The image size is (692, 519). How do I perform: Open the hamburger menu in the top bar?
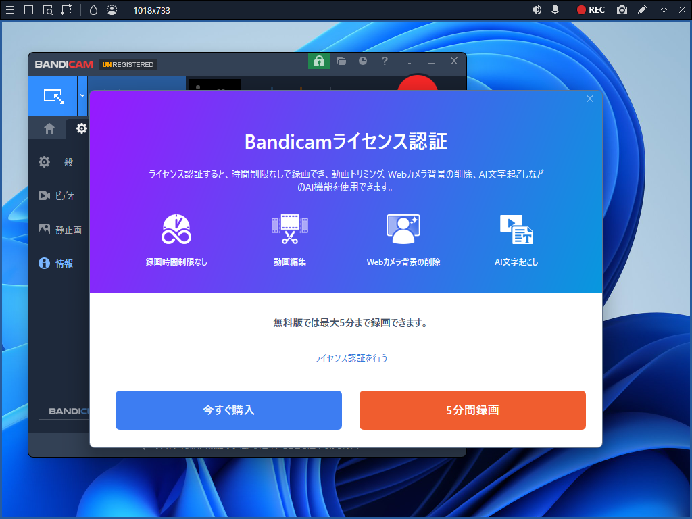pos(9,9)
